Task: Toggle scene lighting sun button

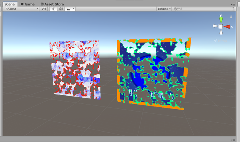Action: [53, 9]
